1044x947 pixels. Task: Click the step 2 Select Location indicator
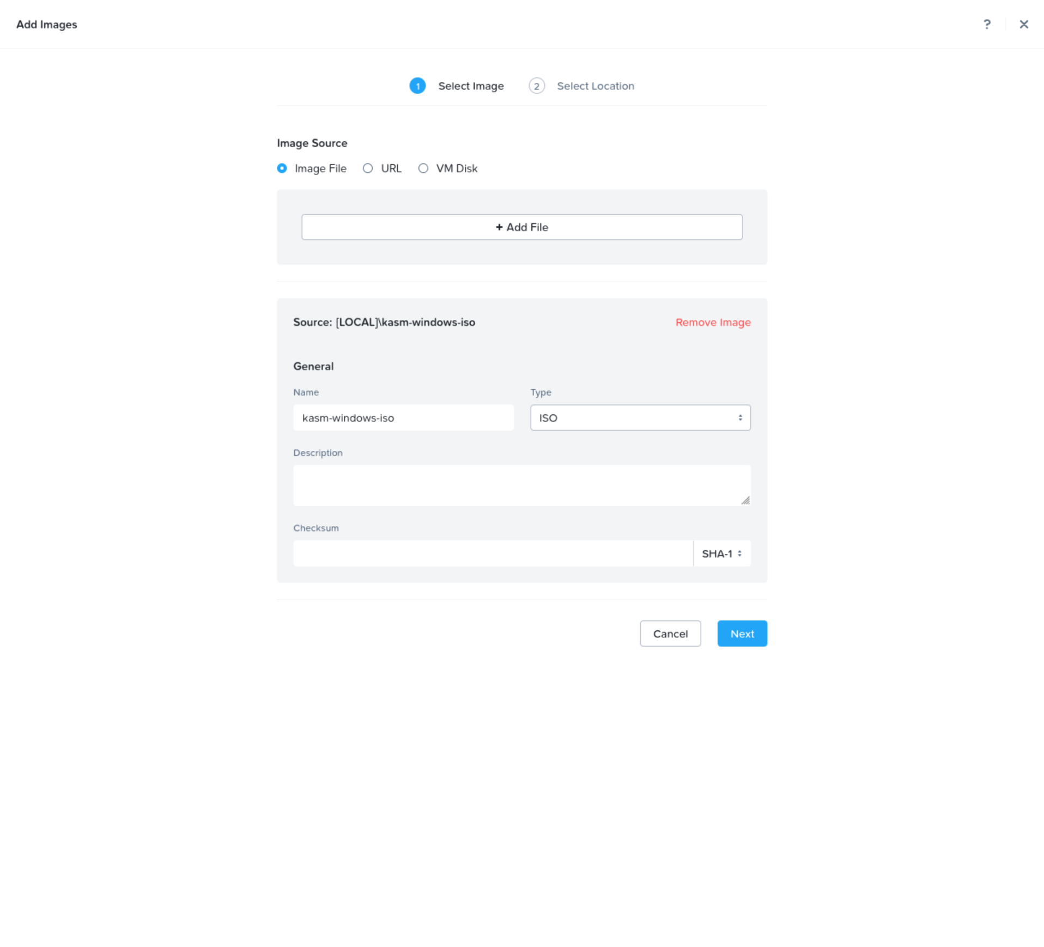pos(537,86)
